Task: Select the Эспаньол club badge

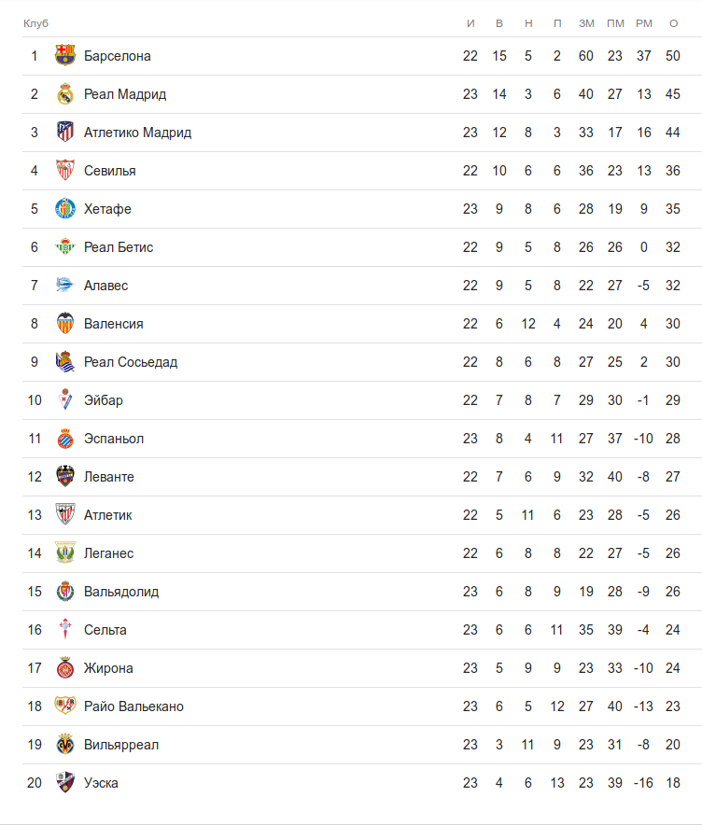Action: (64, 439)
